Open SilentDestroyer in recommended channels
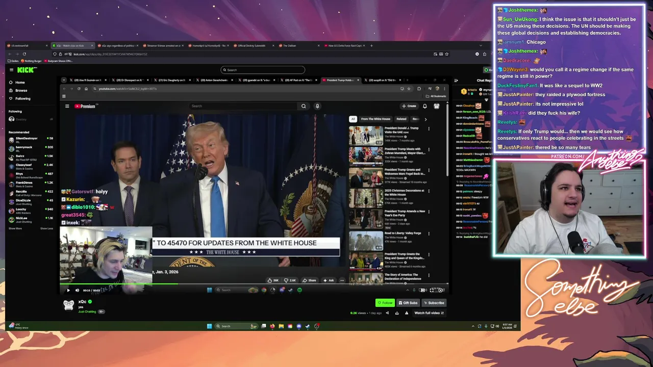653x367 pixels. pos(31,139)
